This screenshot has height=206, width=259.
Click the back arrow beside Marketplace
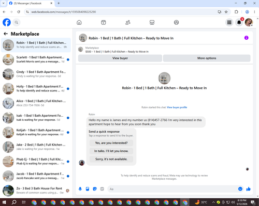pos(6,34)
